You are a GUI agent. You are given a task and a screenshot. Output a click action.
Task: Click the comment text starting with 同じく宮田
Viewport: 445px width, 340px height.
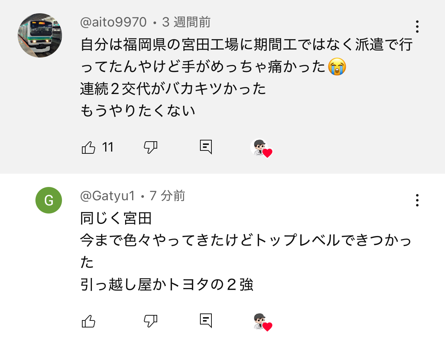click(x=116, y=219)
